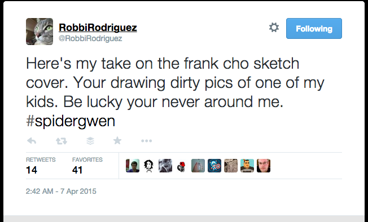368x222 pixels.
Task: Open the 2:42 AM - 7 Apr 2015 timestamp
Action: 61,192
